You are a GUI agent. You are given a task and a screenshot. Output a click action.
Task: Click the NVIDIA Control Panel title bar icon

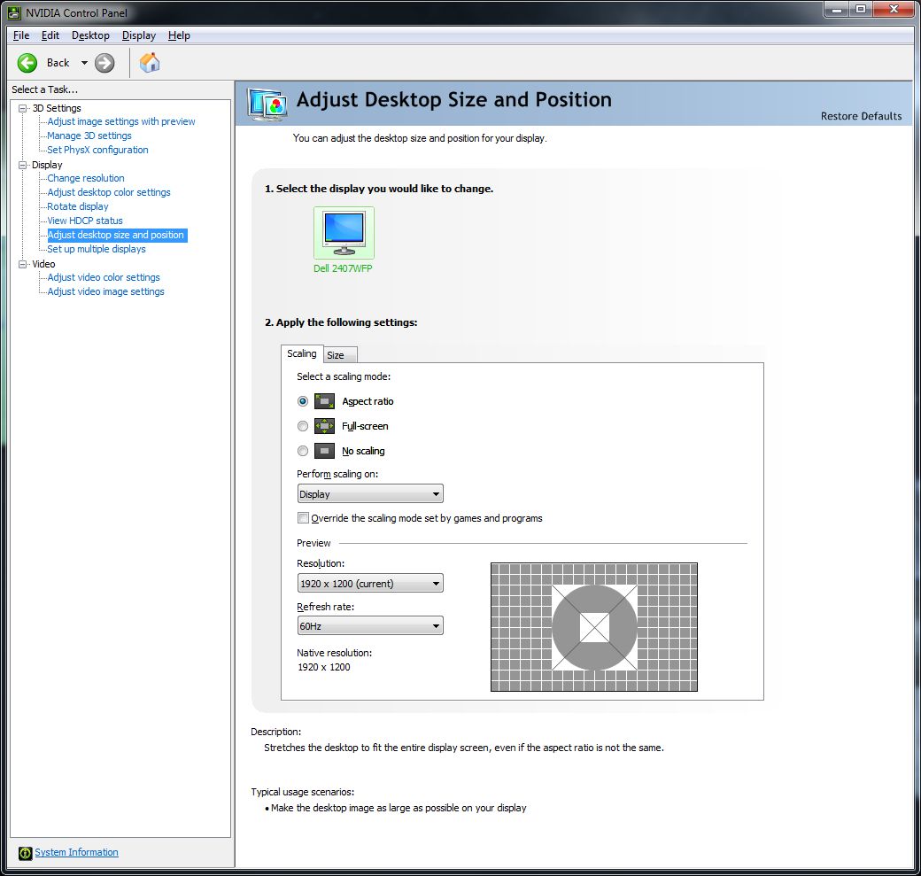[x=14, y=12]
